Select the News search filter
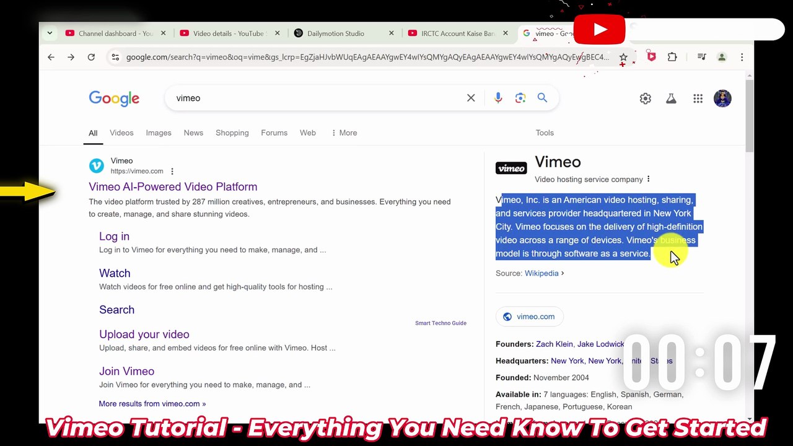Viewport: 793px width, 446px height. coord(193,133)
